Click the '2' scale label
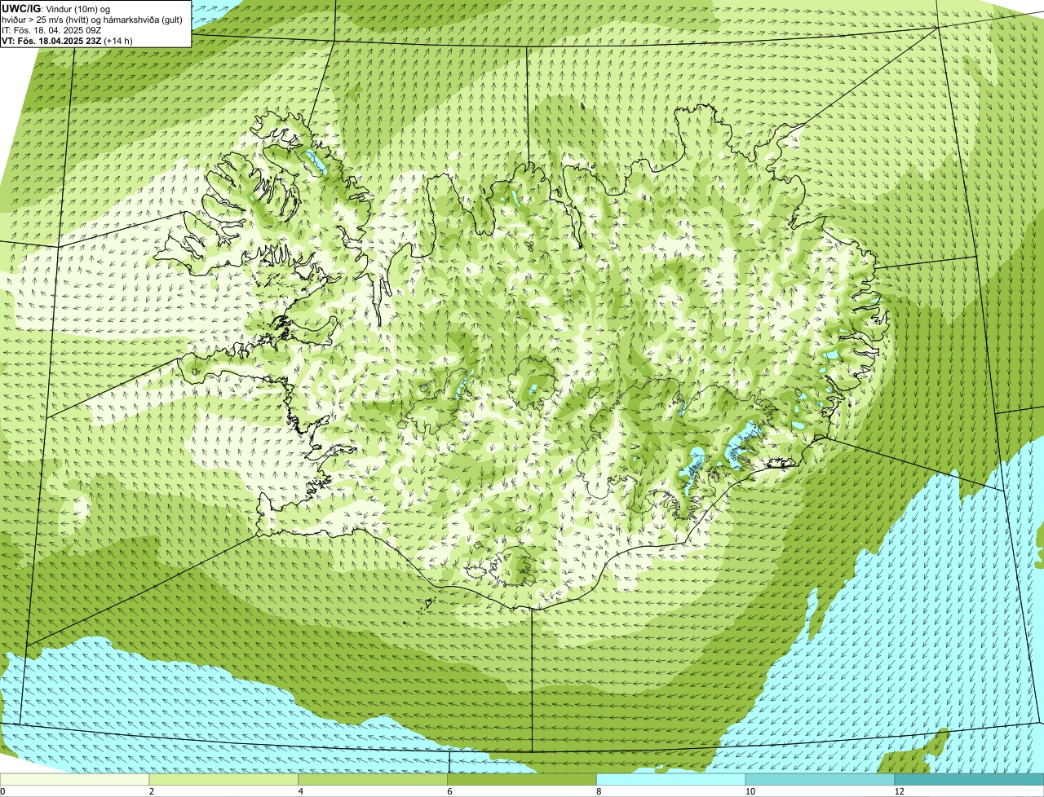Screen dimensions: 1044x797 click(151, 791)
